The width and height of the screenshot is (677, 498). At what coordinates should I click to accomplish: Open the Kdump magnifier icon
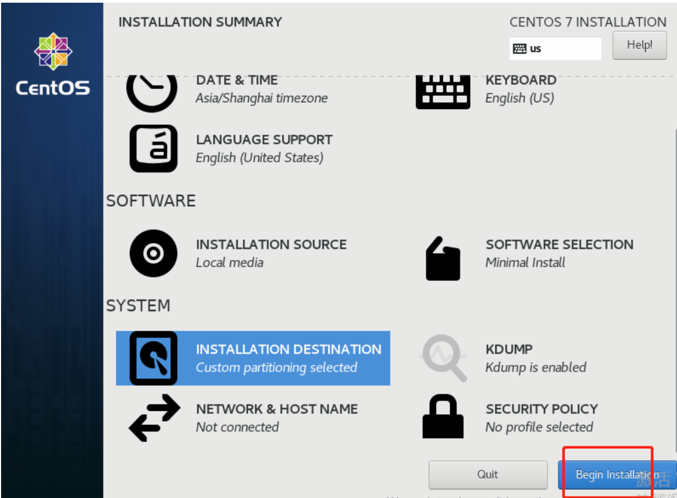tap(444, 358)
